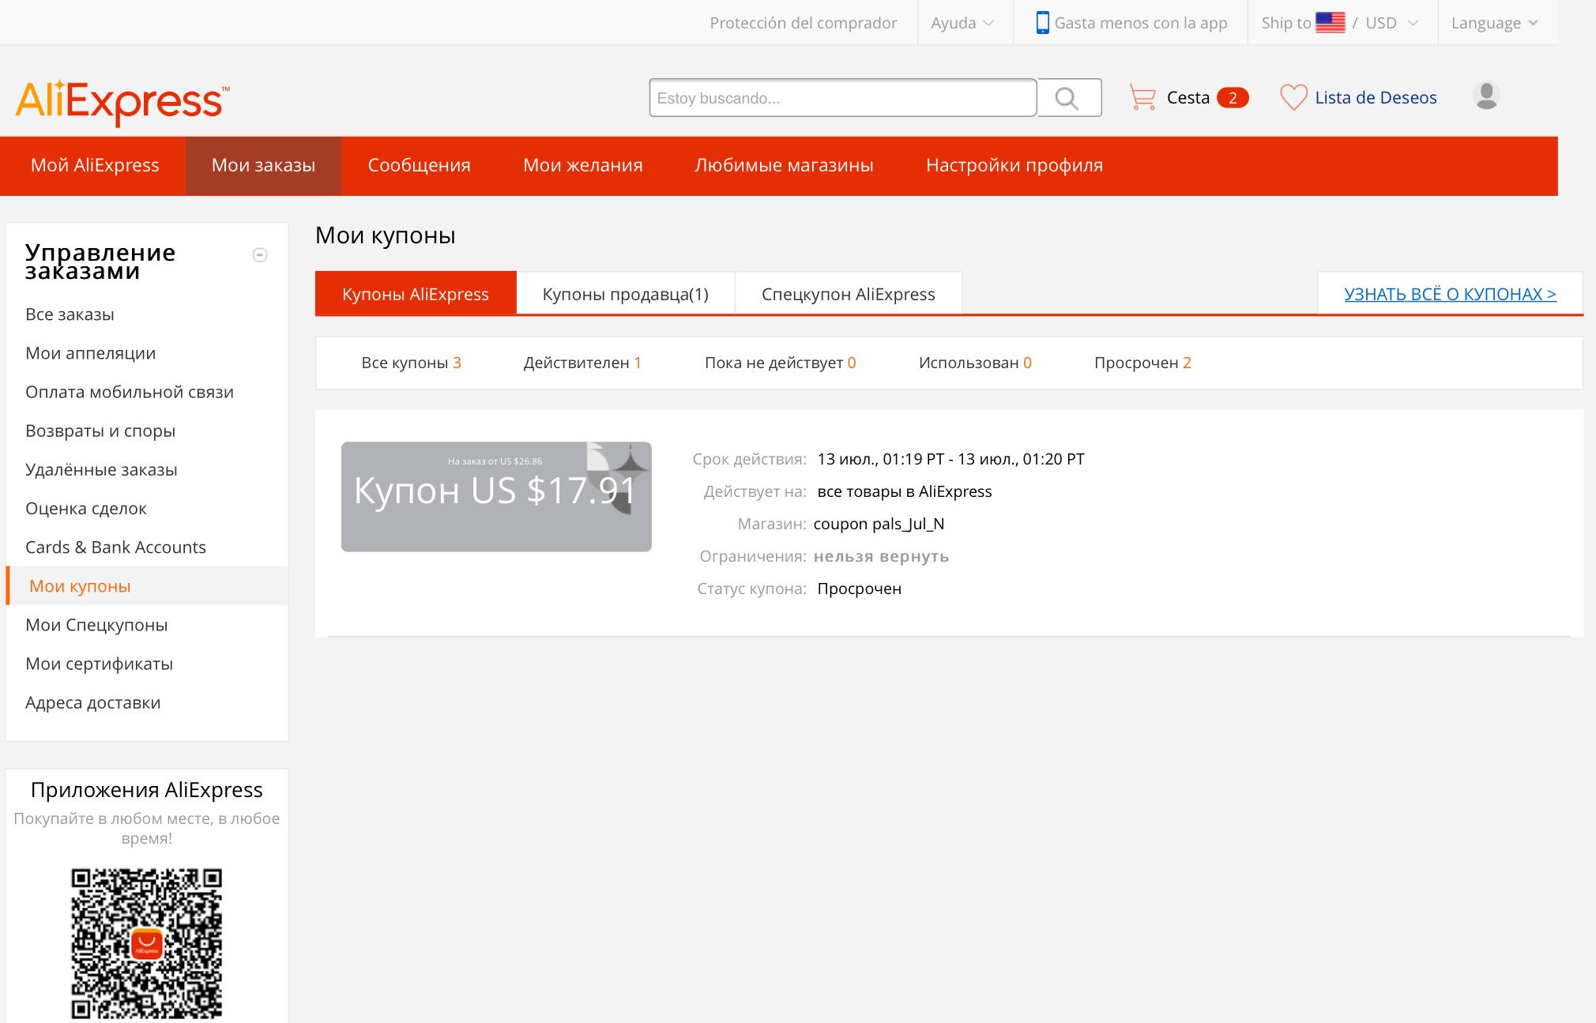Open Удалённые заказы in sidebar

coord(101,469)
